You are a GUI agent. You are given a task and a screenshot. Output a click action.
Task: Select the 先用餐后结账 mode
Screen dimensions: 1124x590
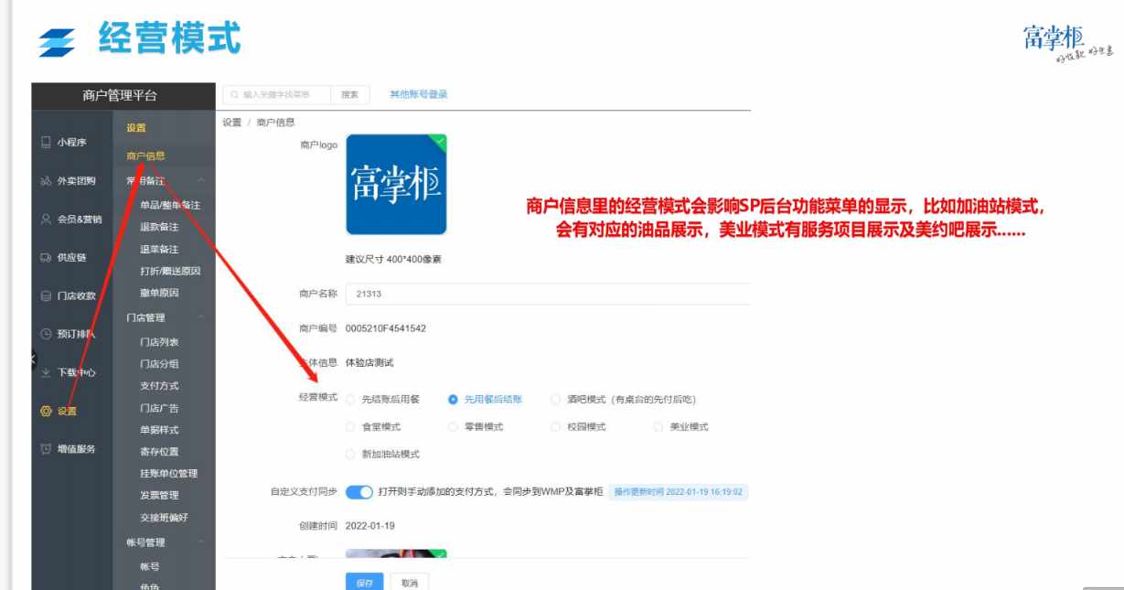point(453,400)
